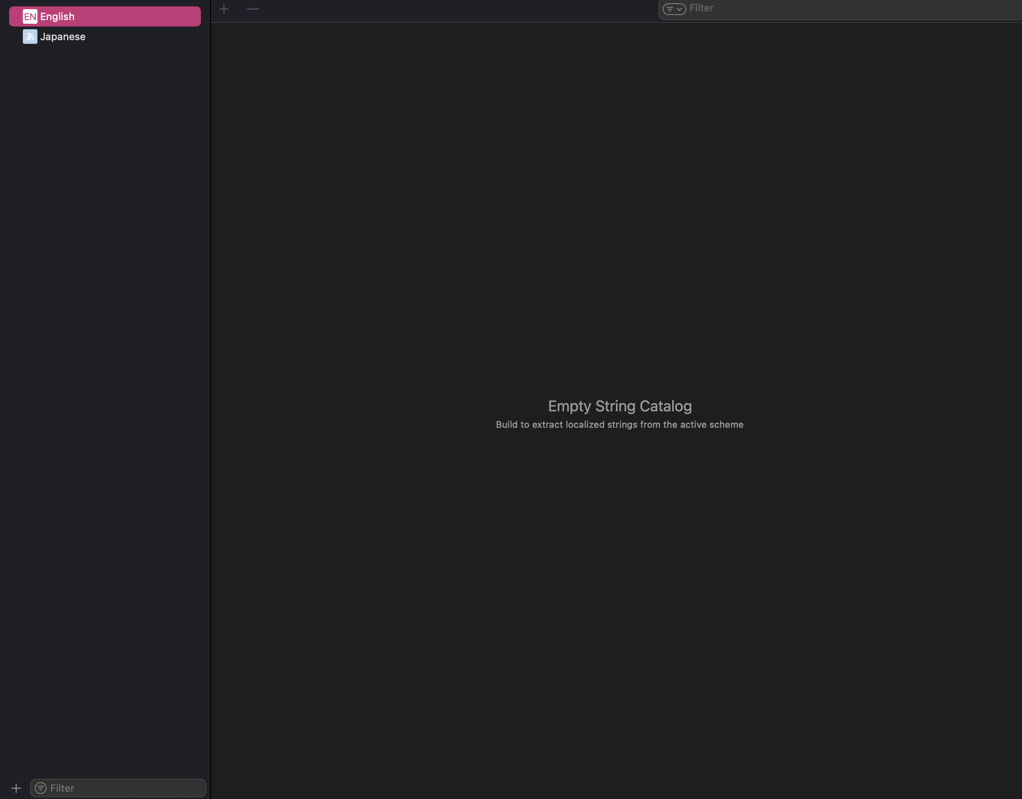Click the EN language badge icon
This screenshot has width=1022, height=799.
pos(30,16)
